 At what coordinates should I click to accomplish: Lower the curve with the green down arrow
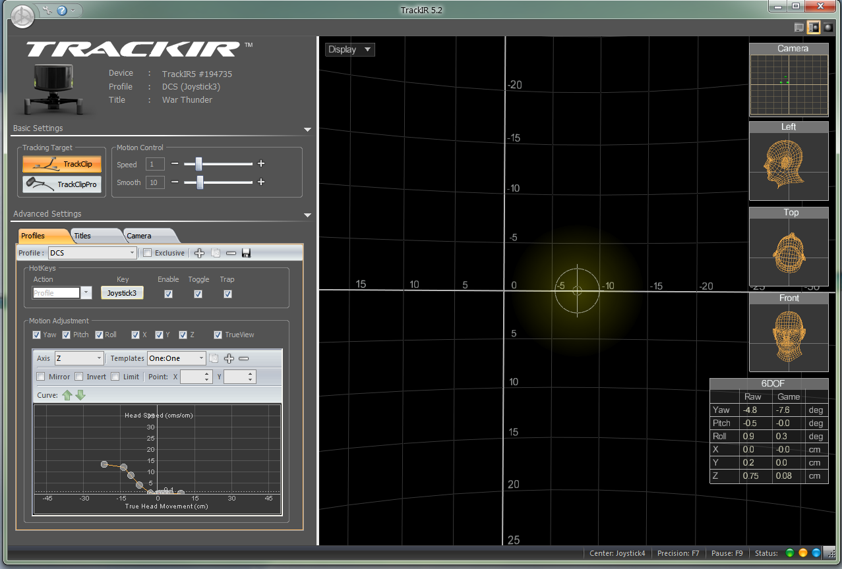pyautogui.click(x=80, y=395)
